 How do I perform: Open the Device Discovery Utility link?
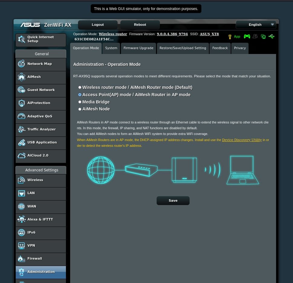pos(242,140)
